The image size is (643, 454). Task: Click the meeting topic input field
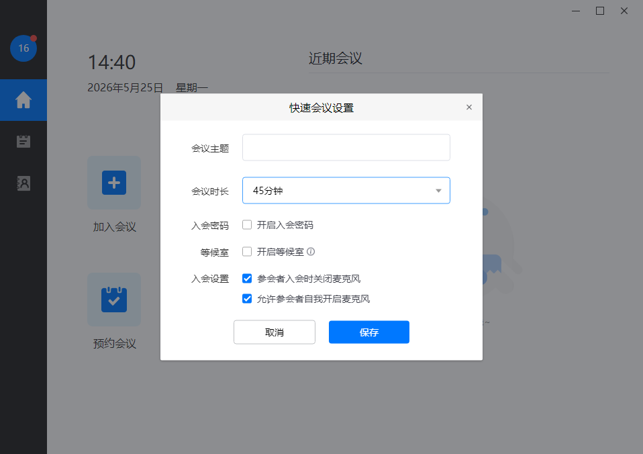pyautogui.click(x=346, y=147)
